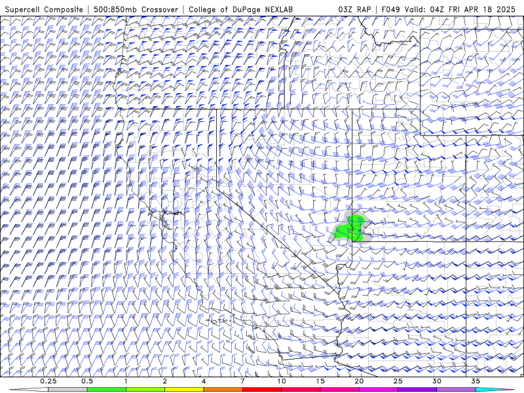Click the "F049" forecast hour text
The height and width of the screenshot is (393, 524).
[390, 9]
